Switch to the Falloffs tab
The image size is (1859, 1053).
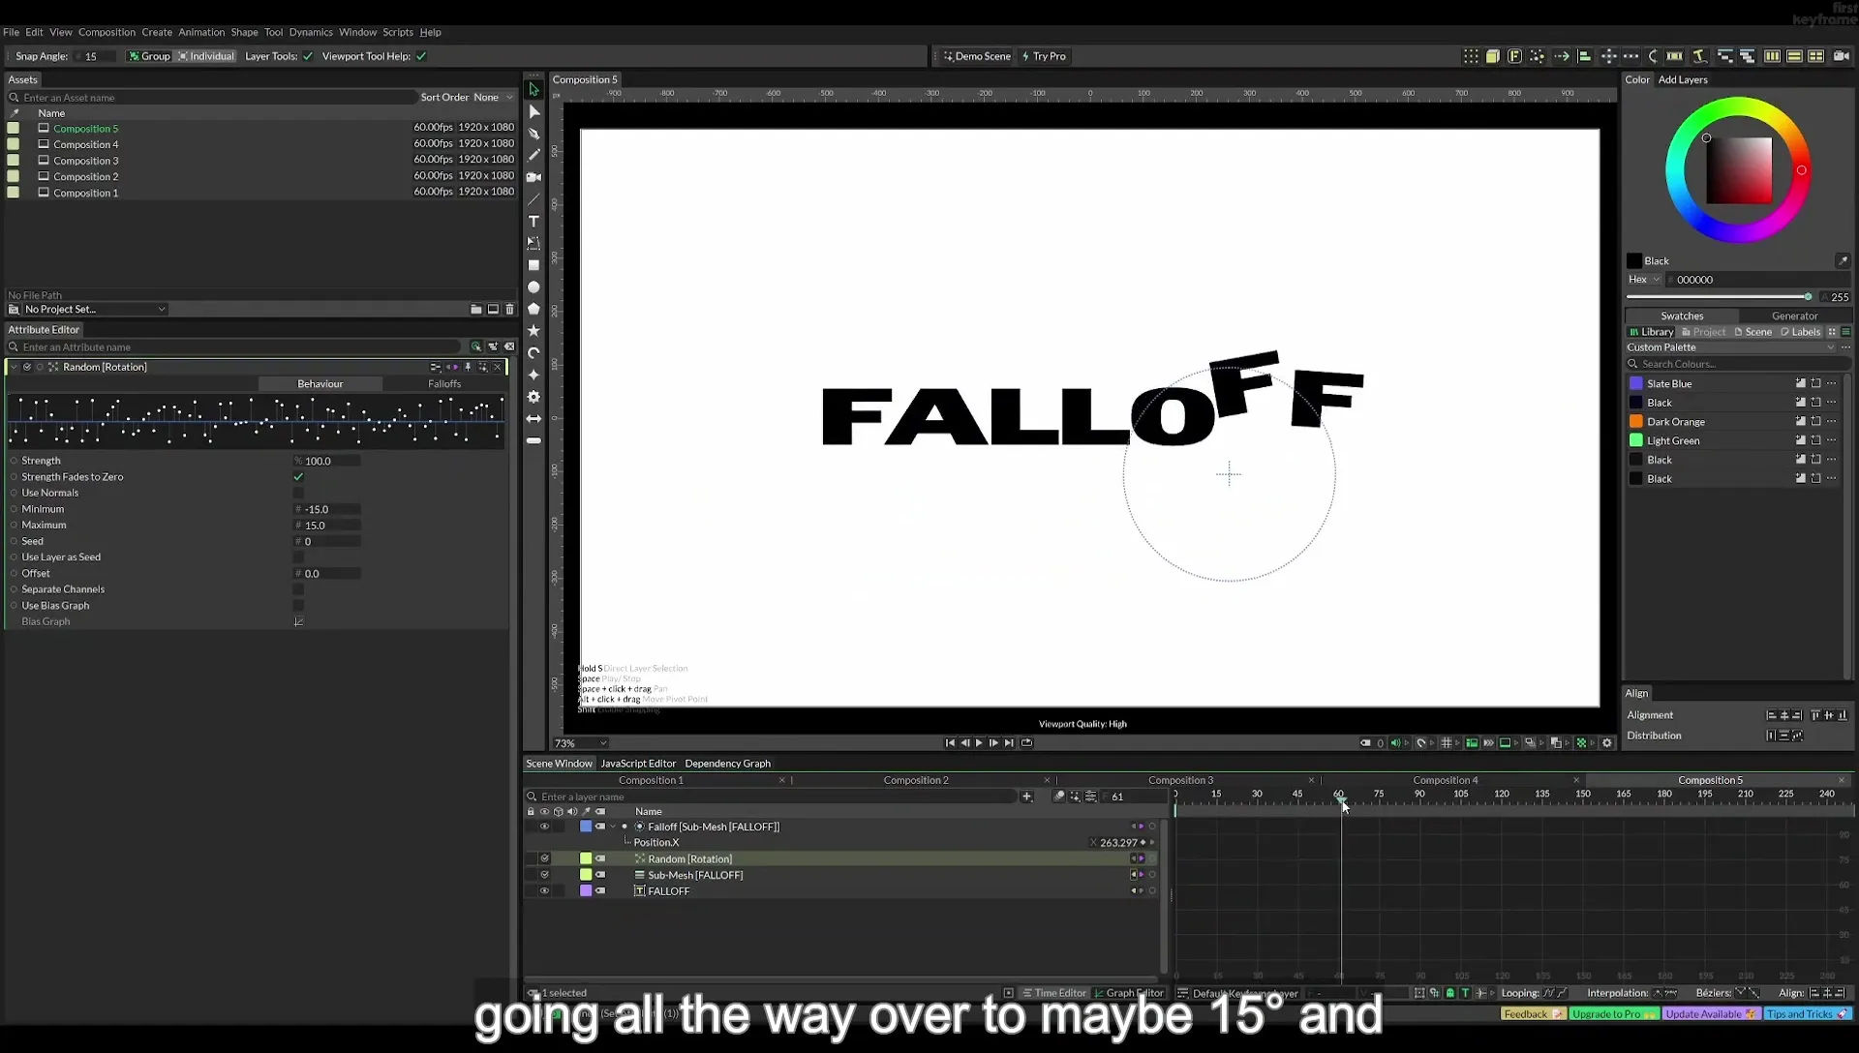(444, 384)
